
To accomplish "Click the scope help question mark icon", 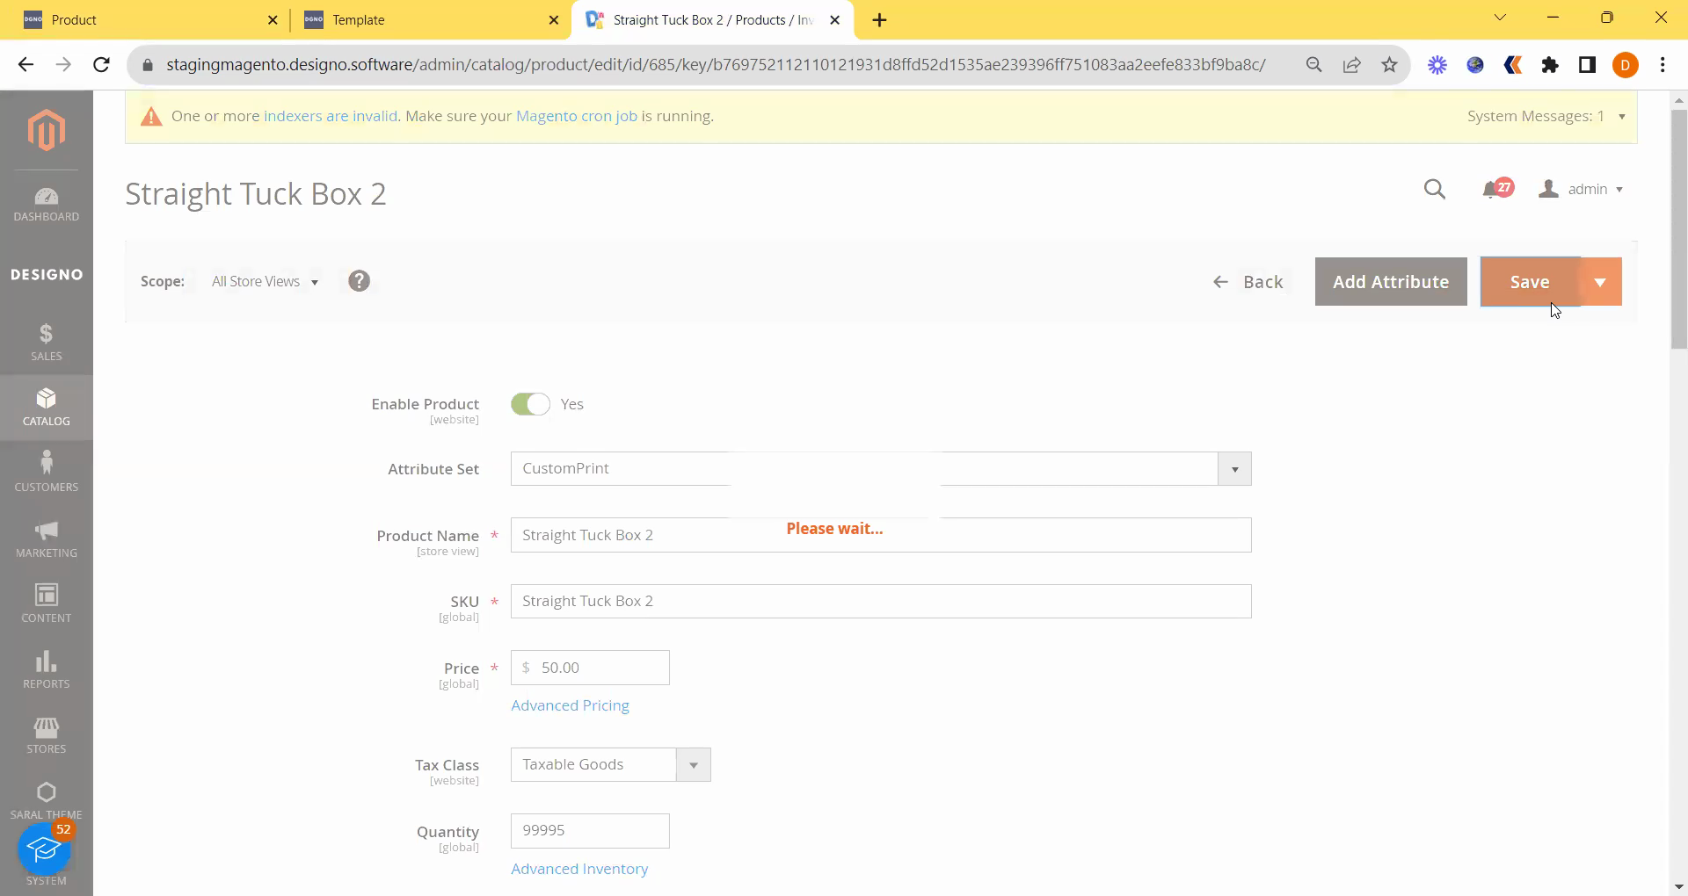I will [x=359, y=281].
